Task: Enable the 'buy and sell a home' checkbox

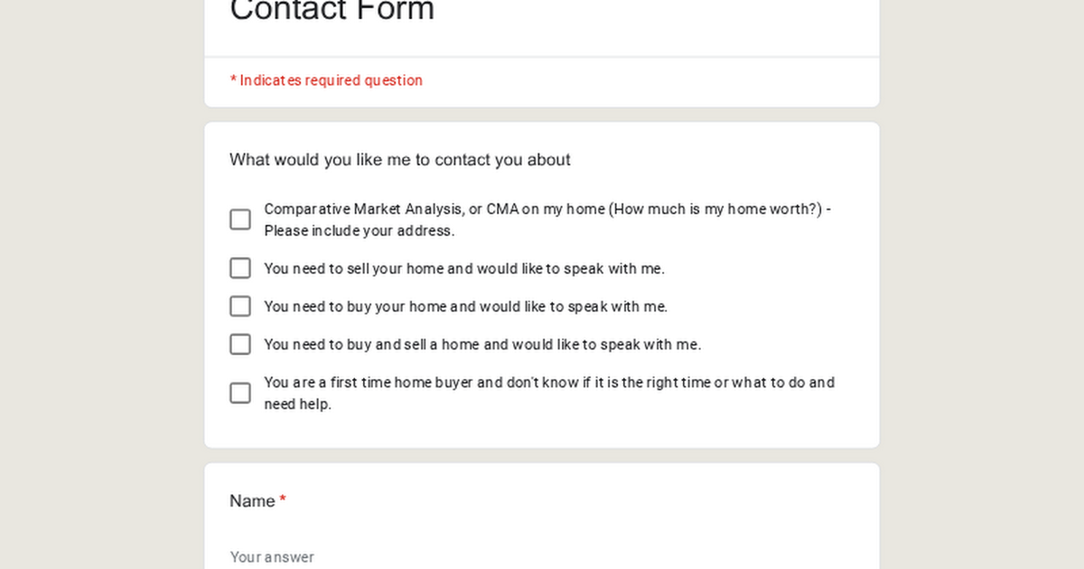Action: click(239, 344)
